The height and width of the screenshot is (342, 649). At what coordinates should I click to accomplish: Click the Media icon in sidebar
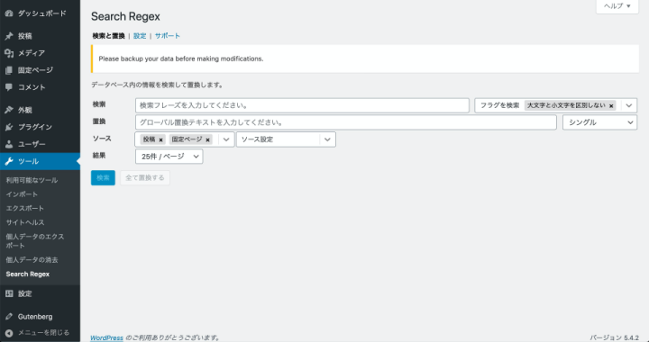pyautogui.click(x=9, y=53)
